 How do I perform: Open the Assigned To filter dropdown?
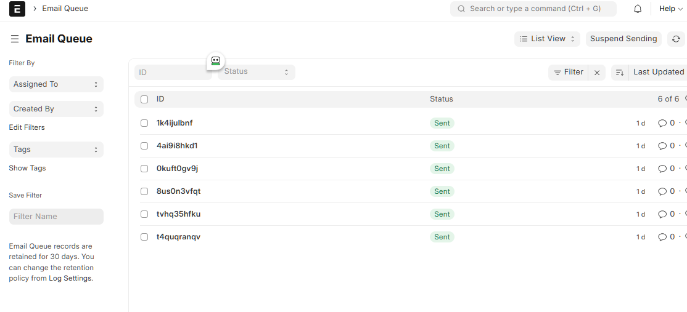tap(56, 84)
